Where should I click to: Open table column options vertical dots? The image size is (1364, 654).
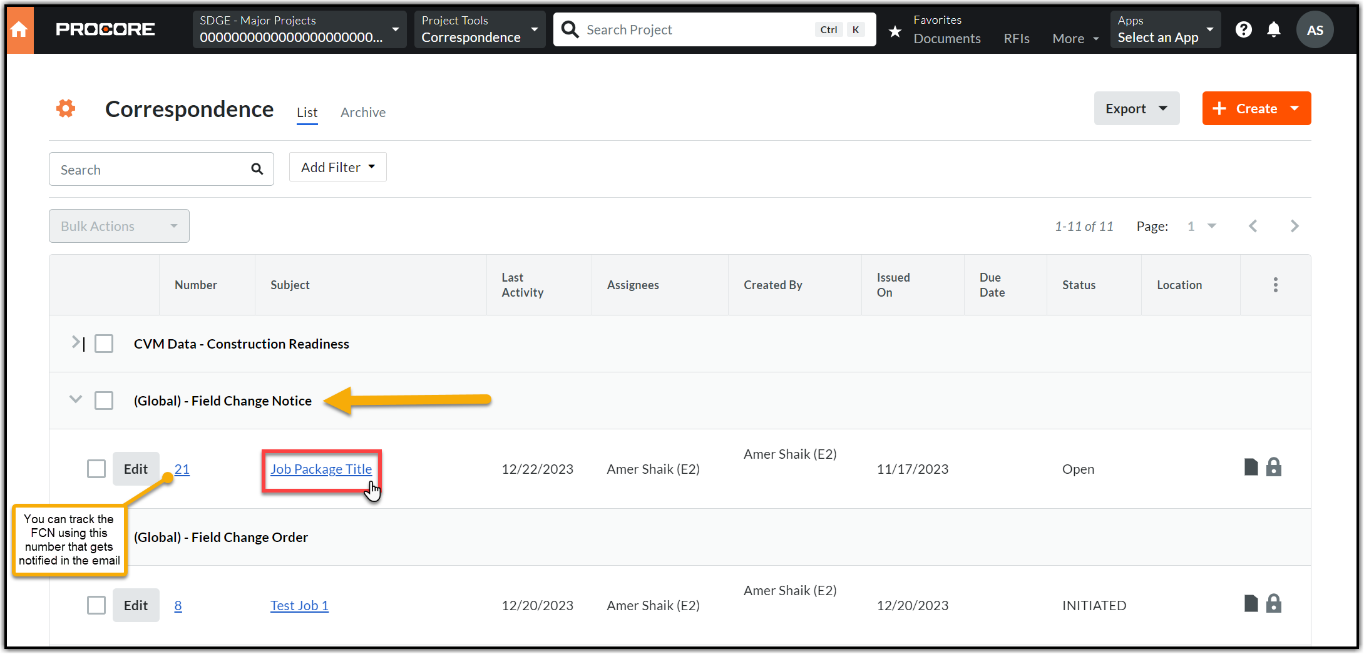pyautogui.click(x=1275, y=285)
